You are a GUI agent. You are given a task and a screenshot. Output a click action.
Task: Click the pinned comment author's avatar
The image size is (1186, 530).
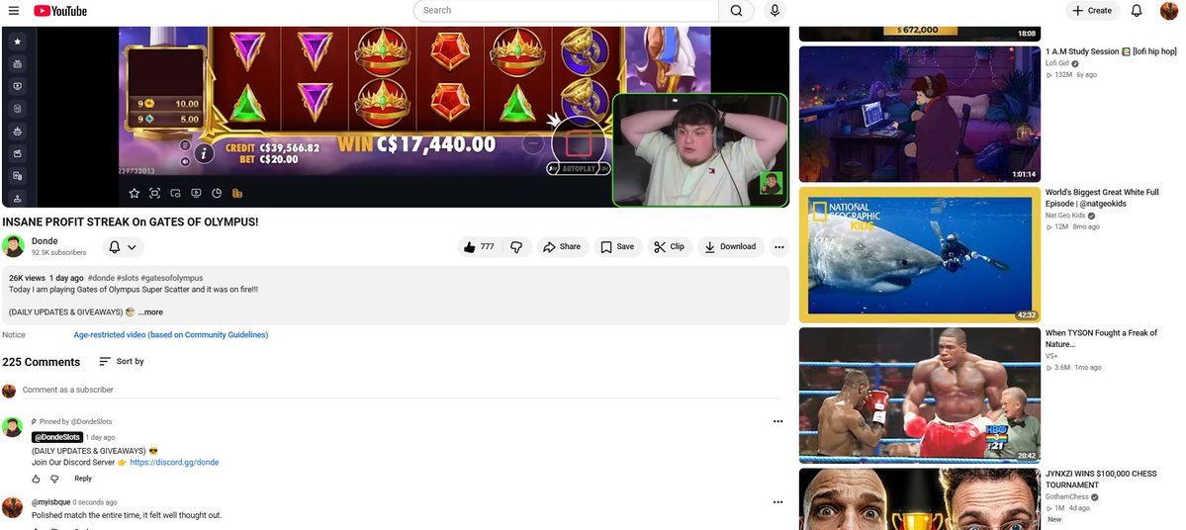click(x=13, y=426)
